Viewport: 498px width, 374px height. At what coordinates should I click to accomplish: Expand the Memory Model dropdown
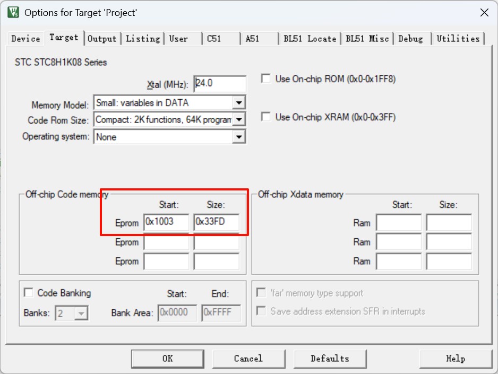click(239, 103)
